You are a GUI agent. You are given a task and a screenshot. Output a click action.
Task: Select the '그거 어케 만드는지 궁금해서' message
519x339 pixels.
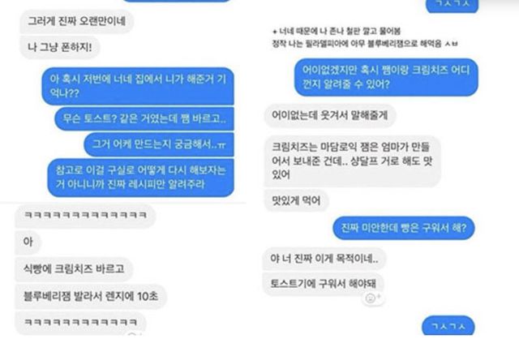[x=159, y=144]
